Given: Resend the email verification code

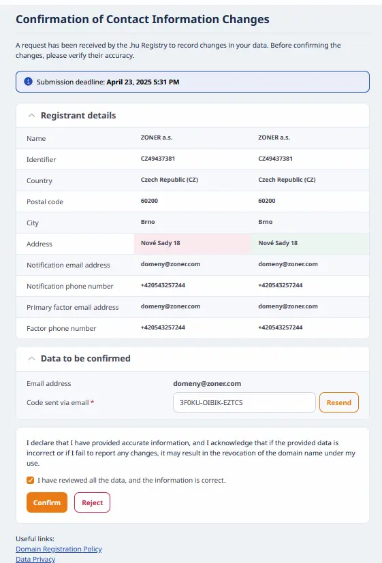Looking at the screenshot, I should pyautogui.click(x=339, y=402).
